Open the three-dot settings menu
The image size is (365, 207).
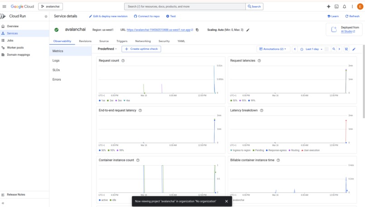[352, 6]
